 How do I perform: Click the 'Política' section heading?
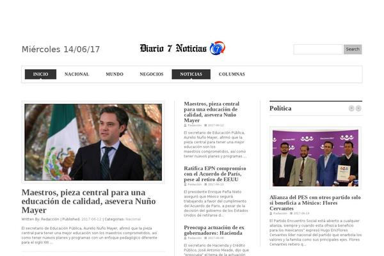[x=280, y=108]
